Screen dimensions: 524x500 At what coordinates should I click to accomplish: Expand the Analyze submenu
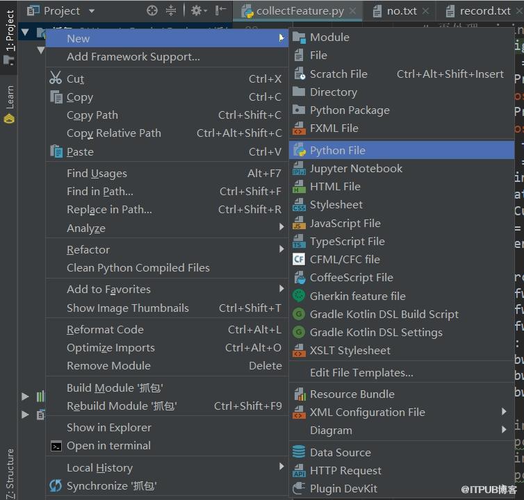pyautogui.click(x=281, y=227)
